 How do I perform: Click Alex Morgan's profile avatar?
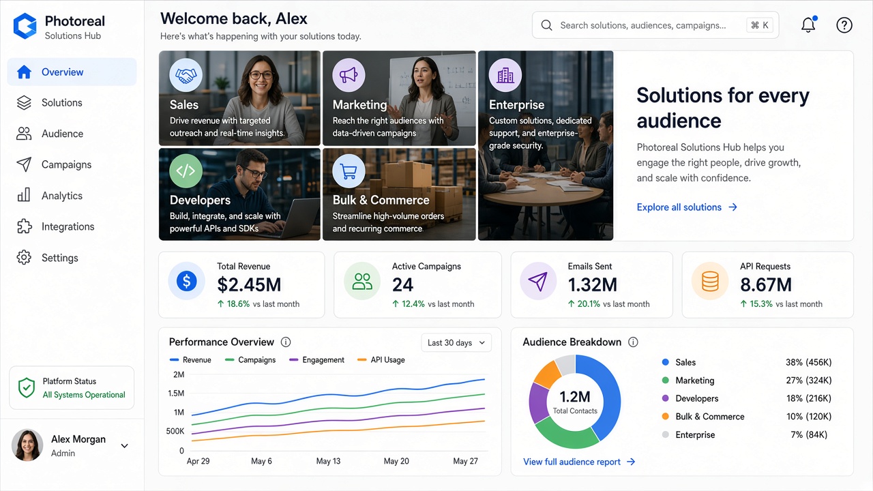point(27,445)
